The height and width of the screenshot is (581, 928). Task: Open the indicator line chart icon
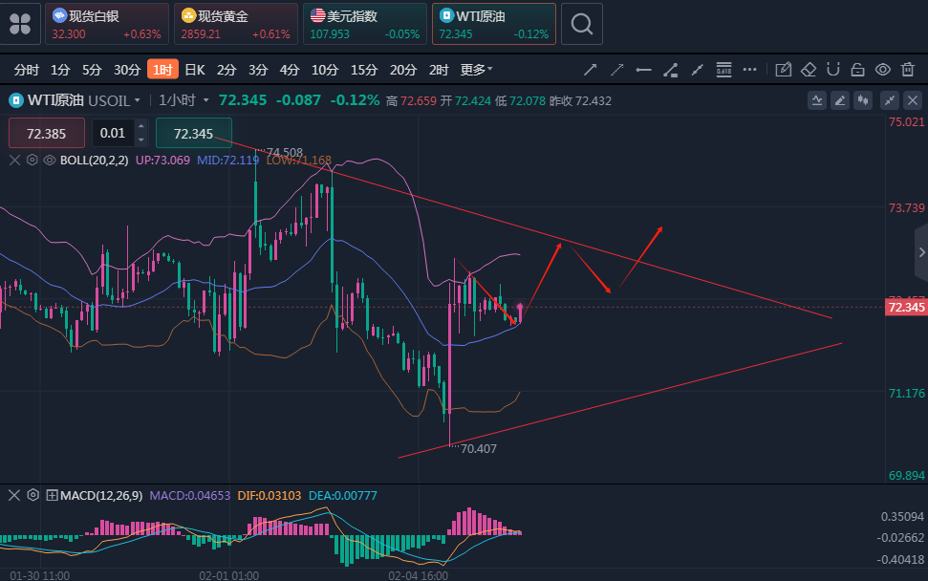[x=817, y=100]
